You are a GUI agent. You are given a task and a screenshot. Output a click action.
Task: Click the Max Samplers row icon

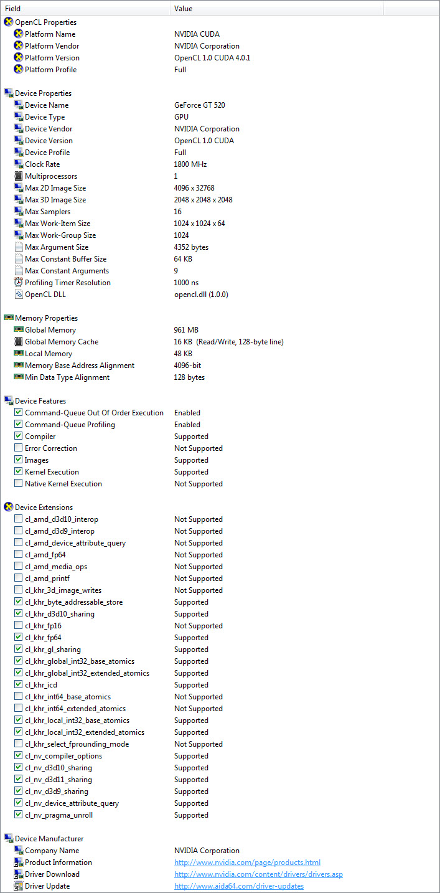tap(19, 212)
